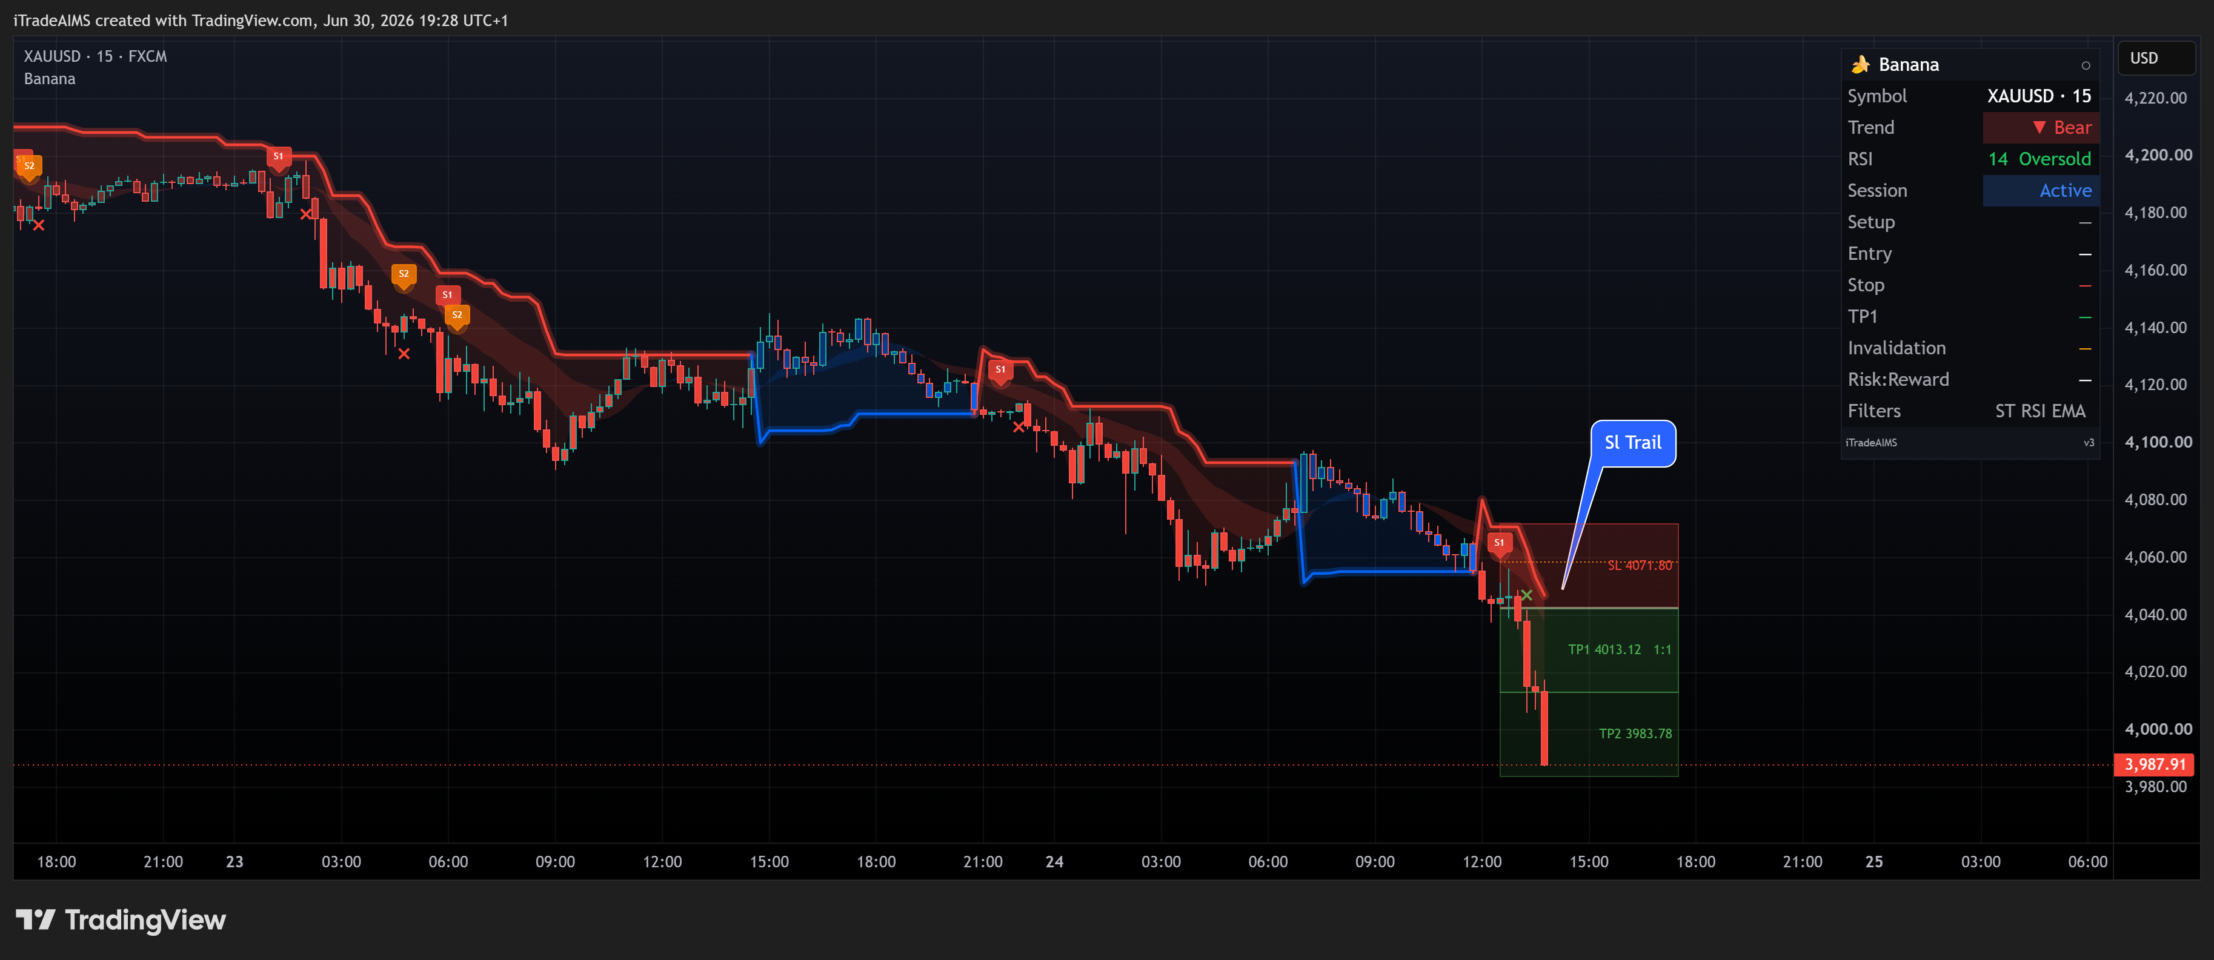Click the Filters row label
Viewport: 2214px width, 960px height.
coord(1873,411)
